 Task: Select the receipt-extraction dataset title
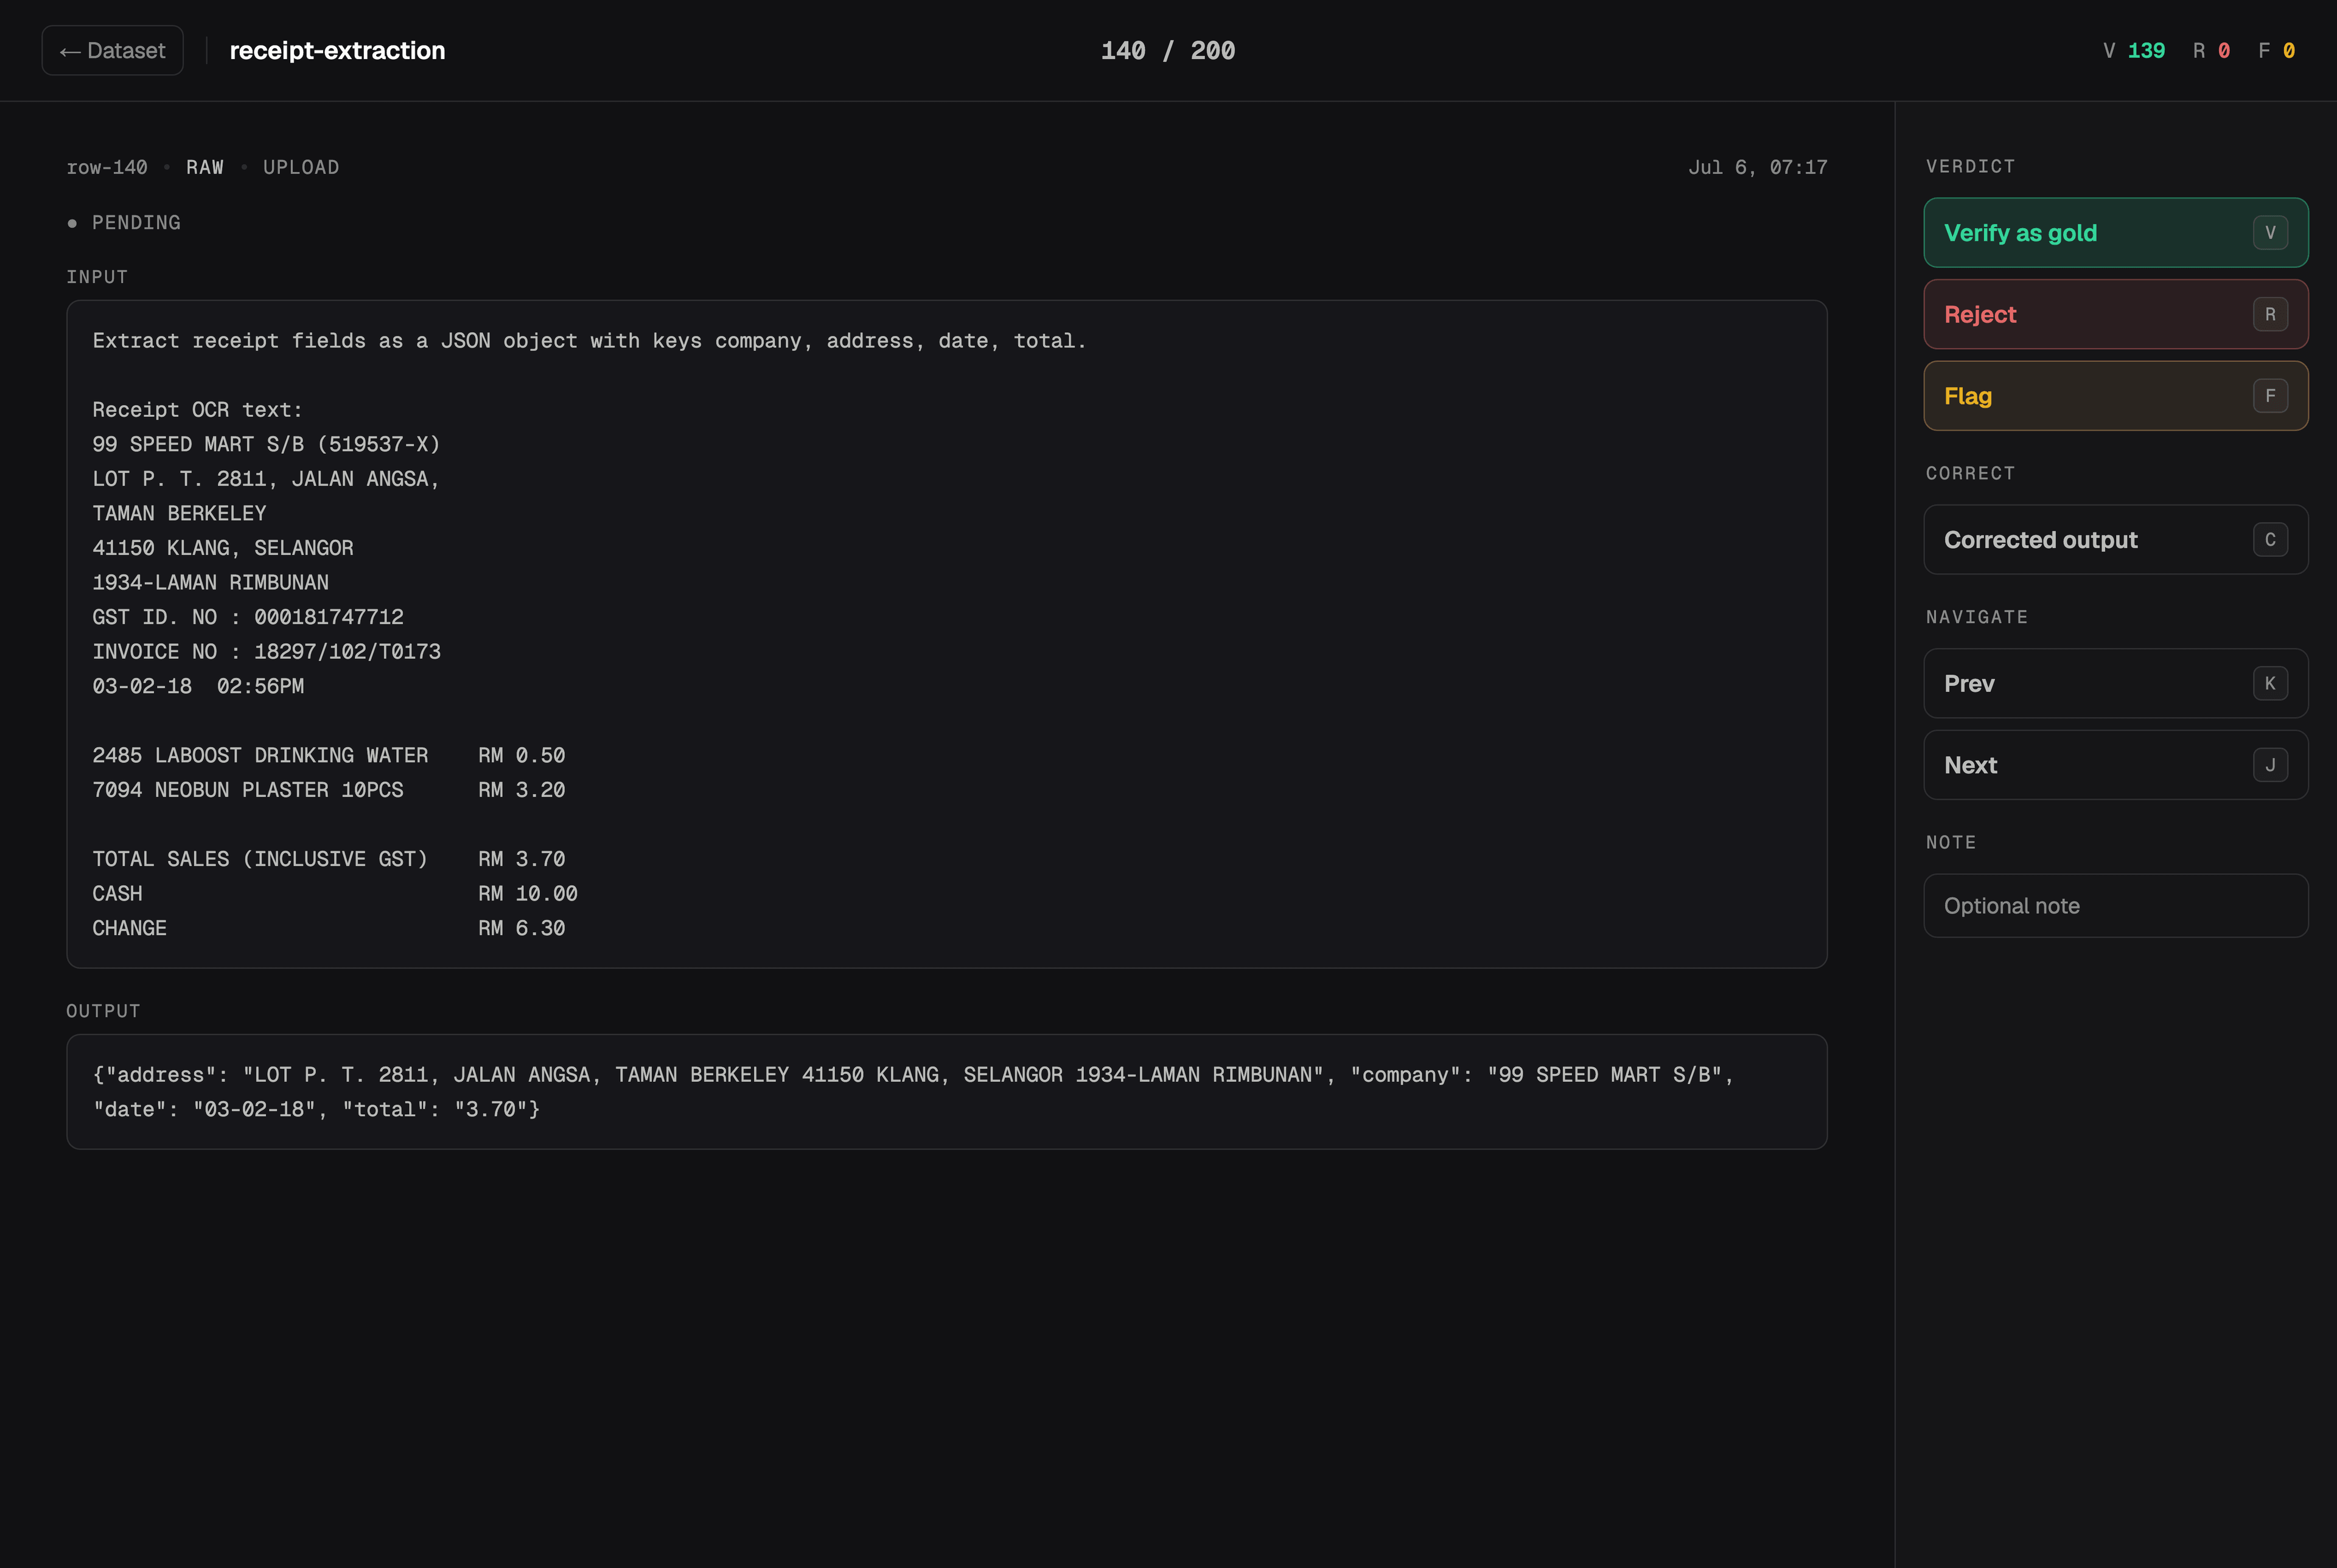tap(337, 50)
